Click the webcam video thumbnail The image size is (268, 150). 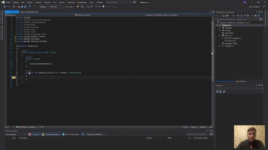250,137
